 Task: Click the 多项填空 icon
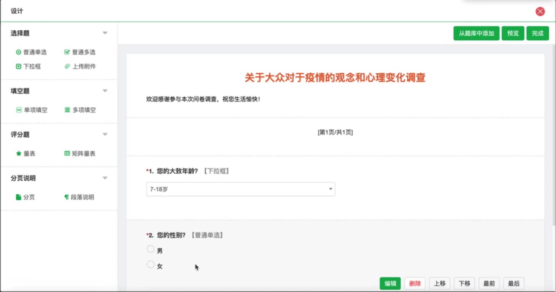(x=67, y=110)
